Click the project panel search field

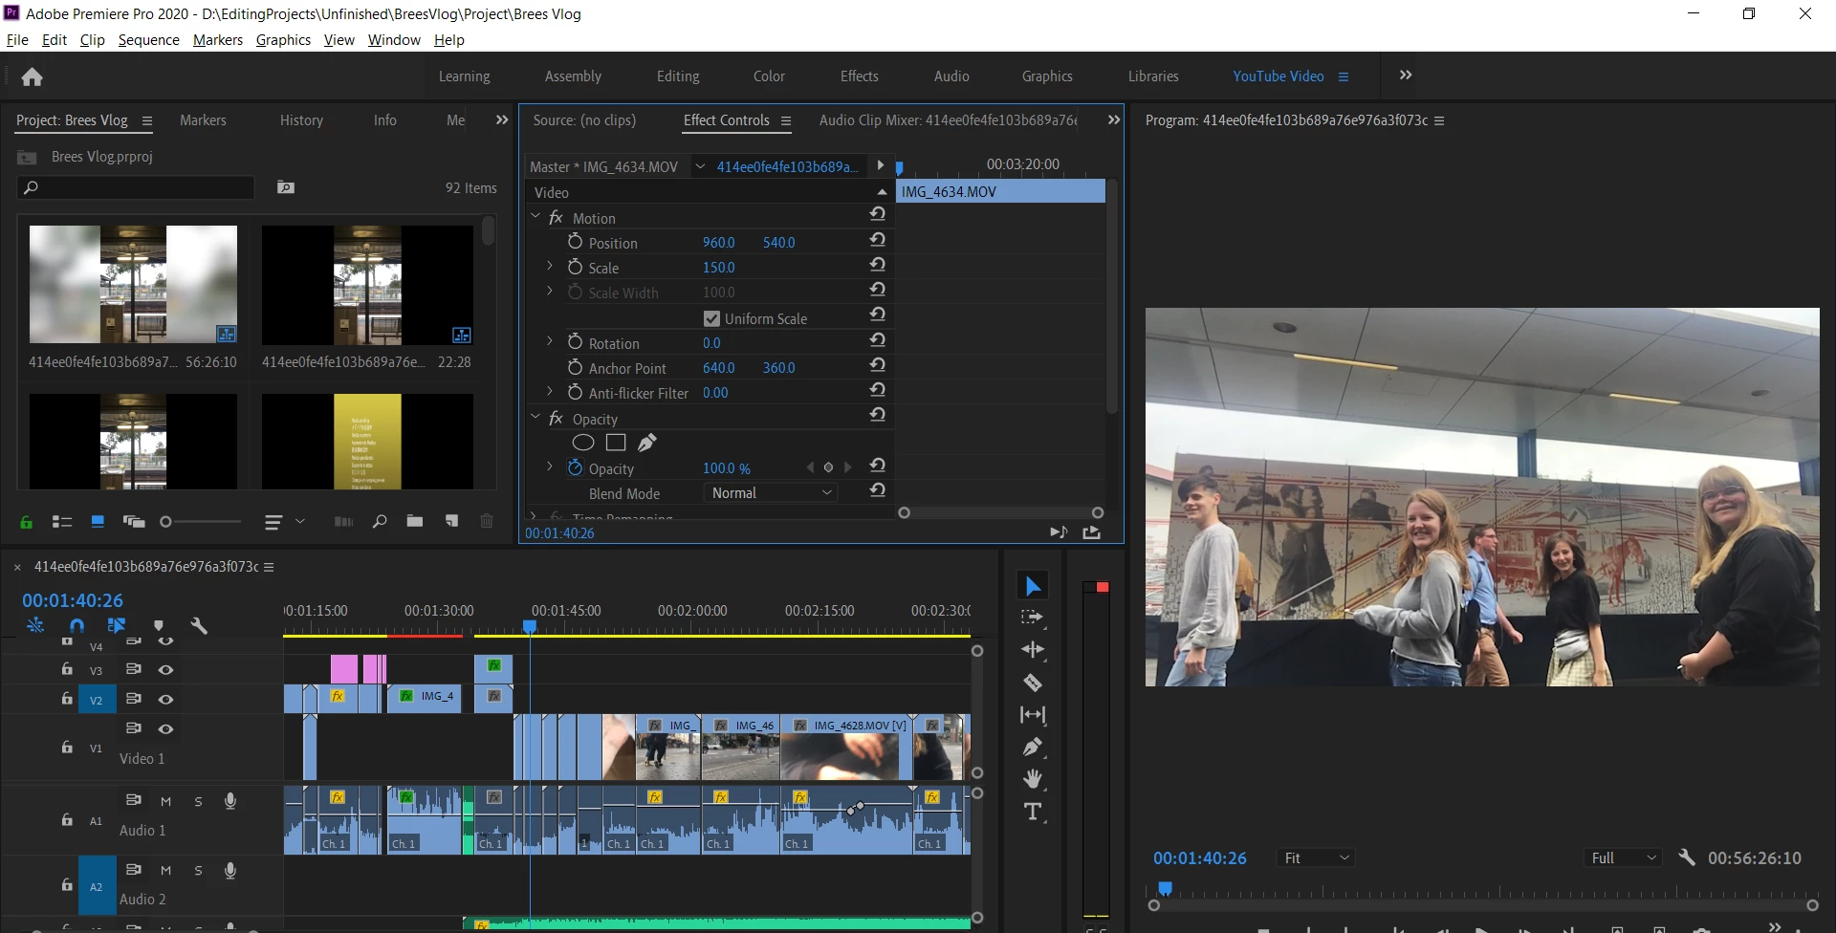pyautogui.click(x=136, y=187)
